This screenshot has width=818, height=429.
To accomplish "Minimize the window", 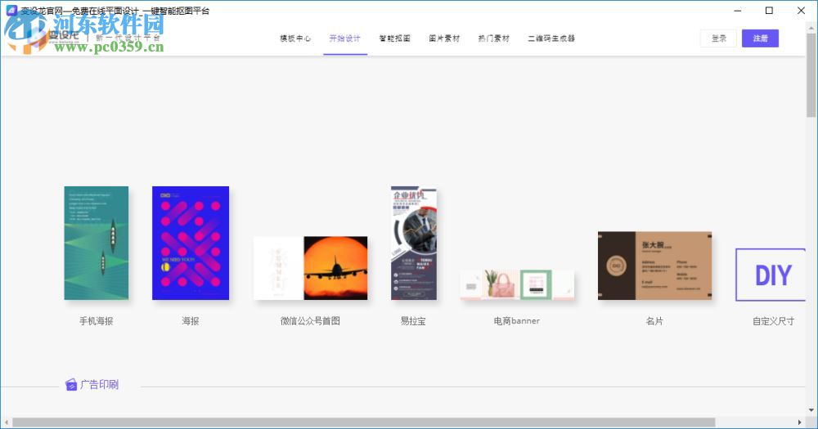I will pyautogui.click(x=738, y=11).
